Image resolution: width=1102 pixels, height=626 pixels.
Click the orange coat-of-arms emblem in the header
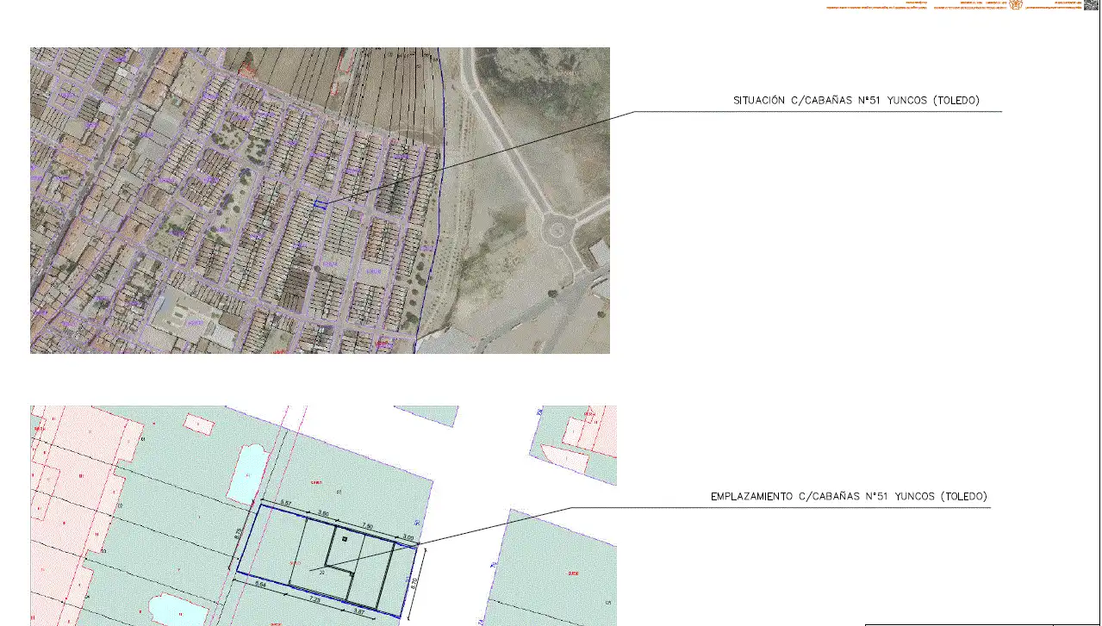point(1016,4)
